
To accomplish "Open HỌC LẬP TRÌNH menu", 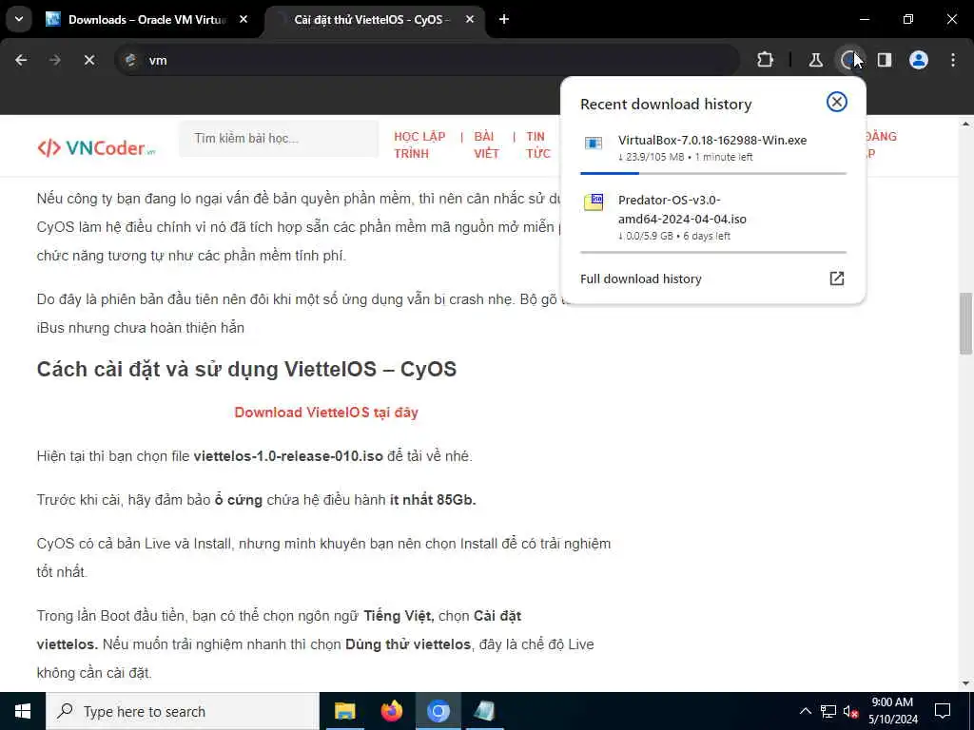I will (419, 144).
